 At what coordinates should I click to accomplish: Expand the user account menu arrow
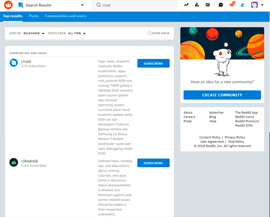262,5
